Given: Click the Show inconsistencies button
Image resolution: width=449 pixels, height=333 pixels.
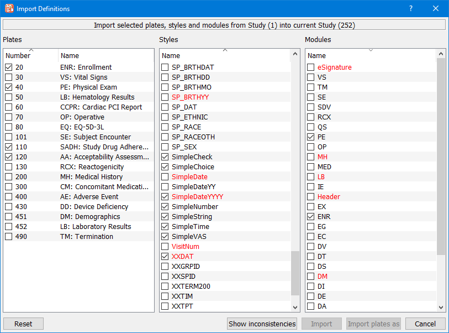Looking at the screenshot, I should [x=262, y=324].
